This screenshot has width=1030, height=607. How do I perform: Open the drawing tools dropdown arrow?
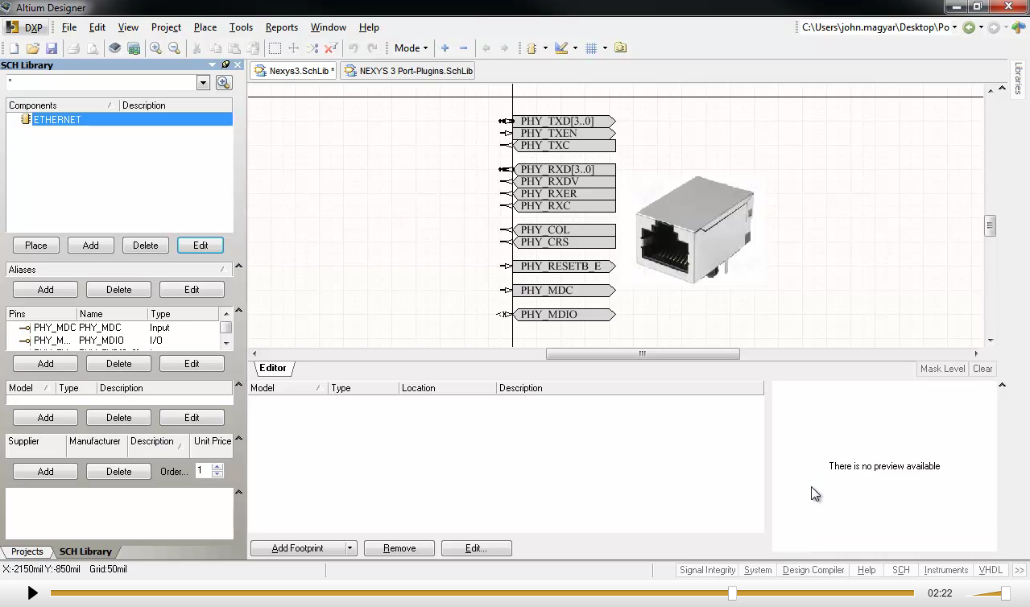pos(575,48)
